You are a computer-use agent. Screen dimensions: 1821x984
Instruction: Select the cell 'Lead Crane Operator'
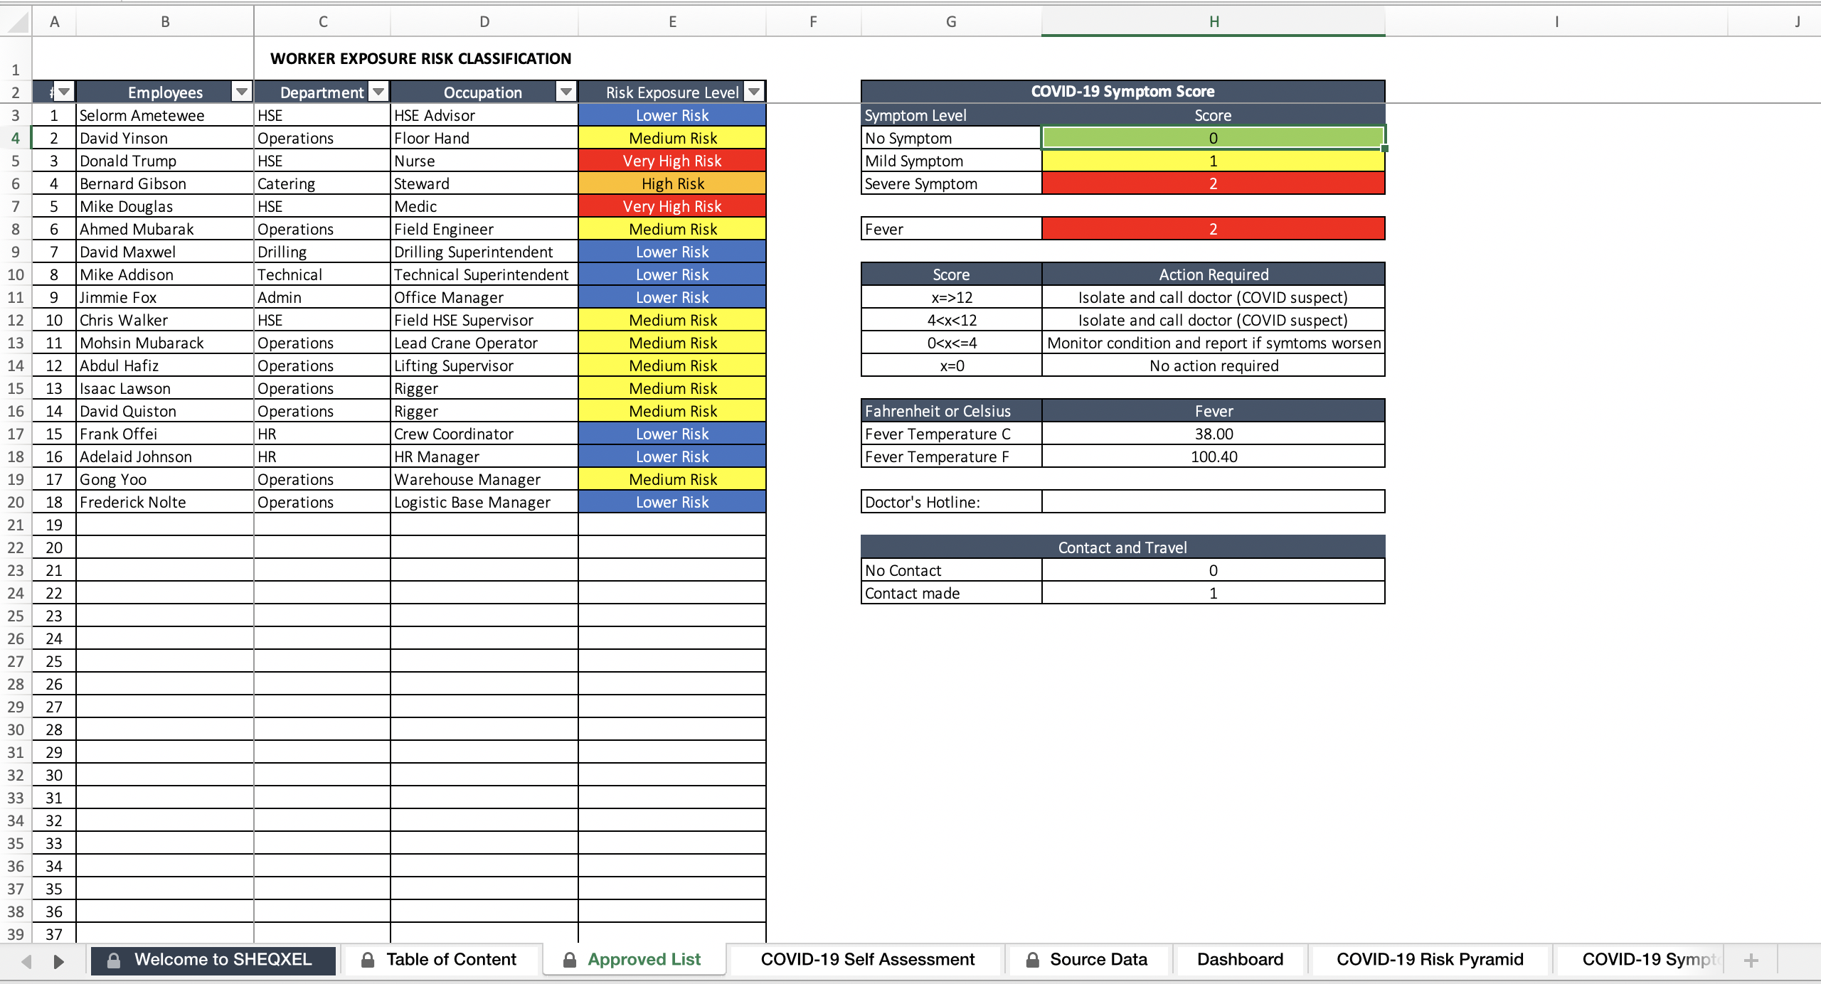[x=484, y=343]
